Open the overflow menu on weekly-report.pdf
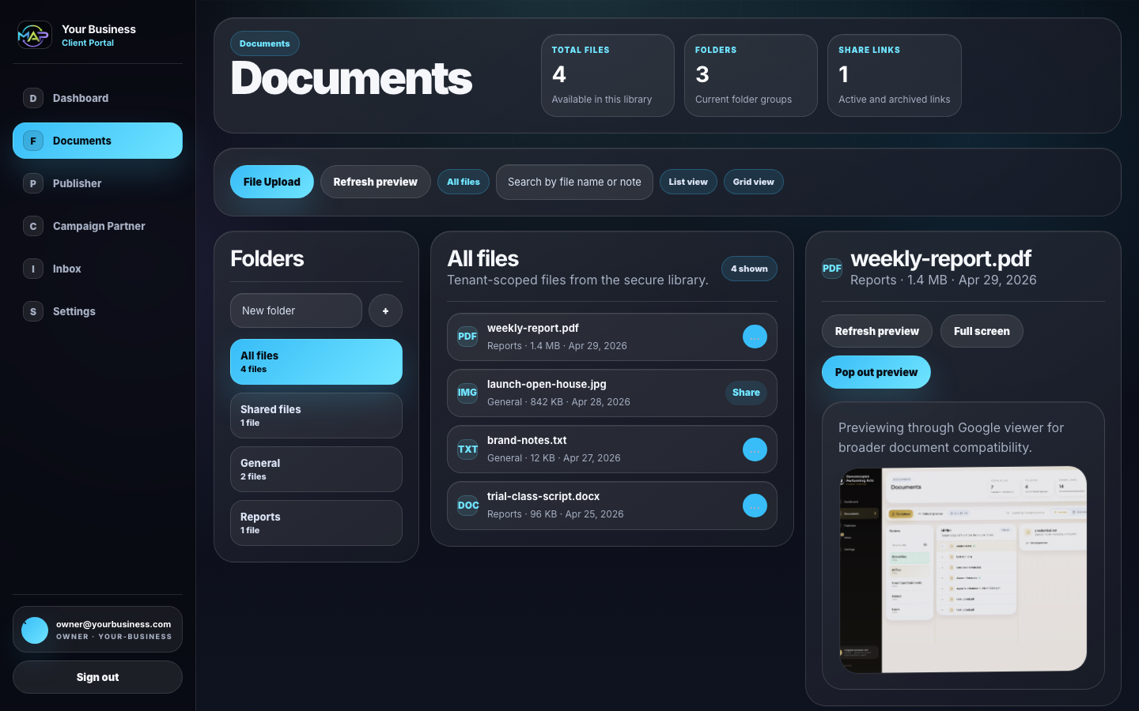Image resolution: width=1139 pixels, height=711 pixels. (755, 337)
